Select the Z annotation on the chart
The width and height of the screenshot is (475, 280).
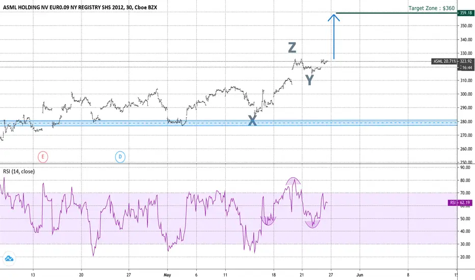[292, 47]
